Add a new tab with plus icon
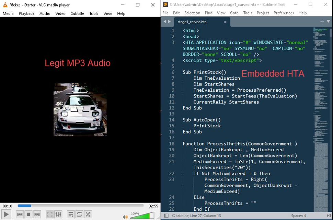 click(x=322, y=21)
